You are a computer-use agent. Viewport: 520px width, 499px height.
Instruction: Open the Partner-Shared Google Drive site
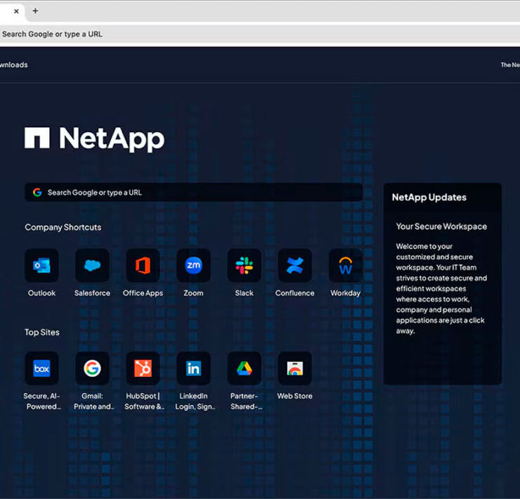pyautogui.click(x=244, y=368)
